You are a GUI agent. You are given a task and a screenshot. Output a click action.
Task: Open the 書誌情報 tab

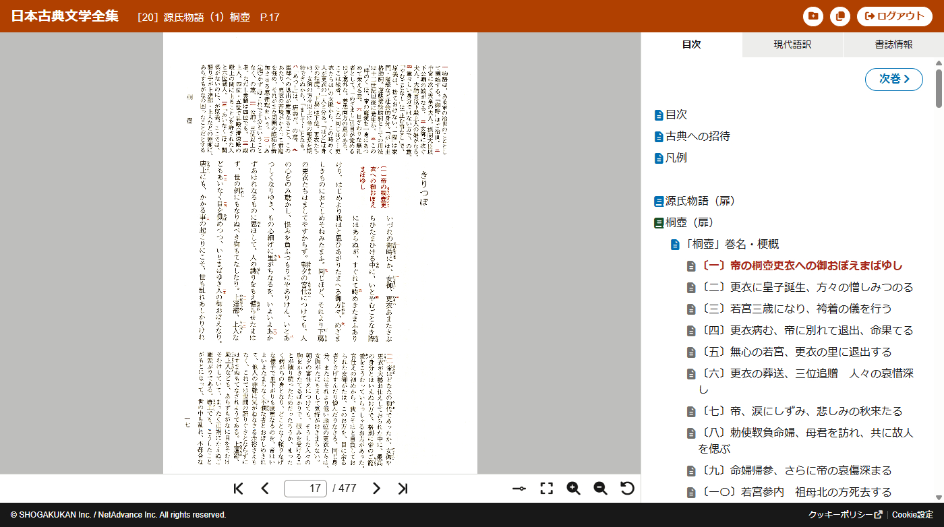(893, 44)
